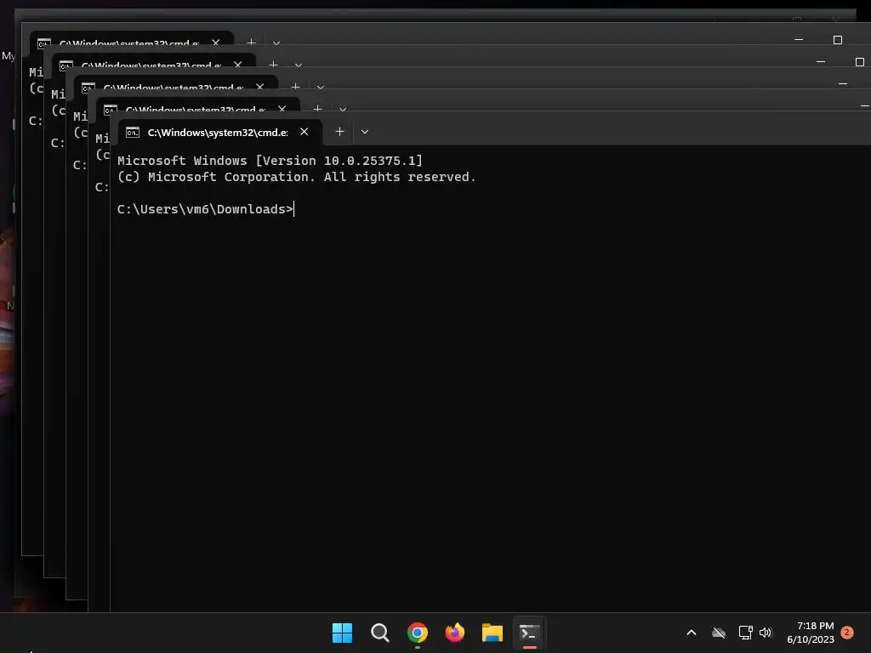Close the tab in the rearmost terminal window
Viewport: 871px width, 653px height.
(215, 43)
